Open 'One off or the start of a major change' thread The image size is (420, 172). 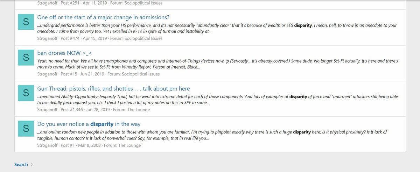pyautogui.click(x=103, y=17)
